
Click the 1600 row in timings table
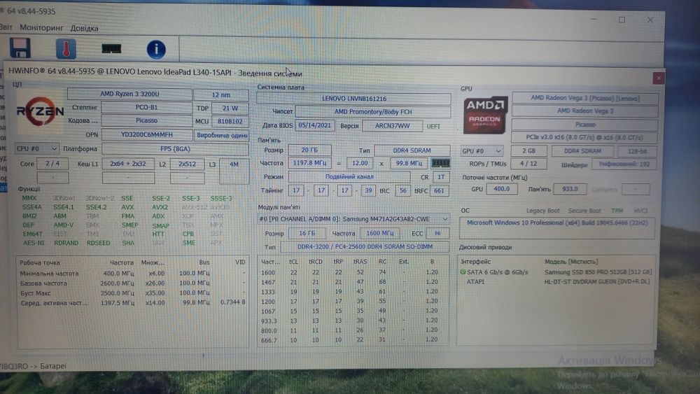(x=353, y=272)
